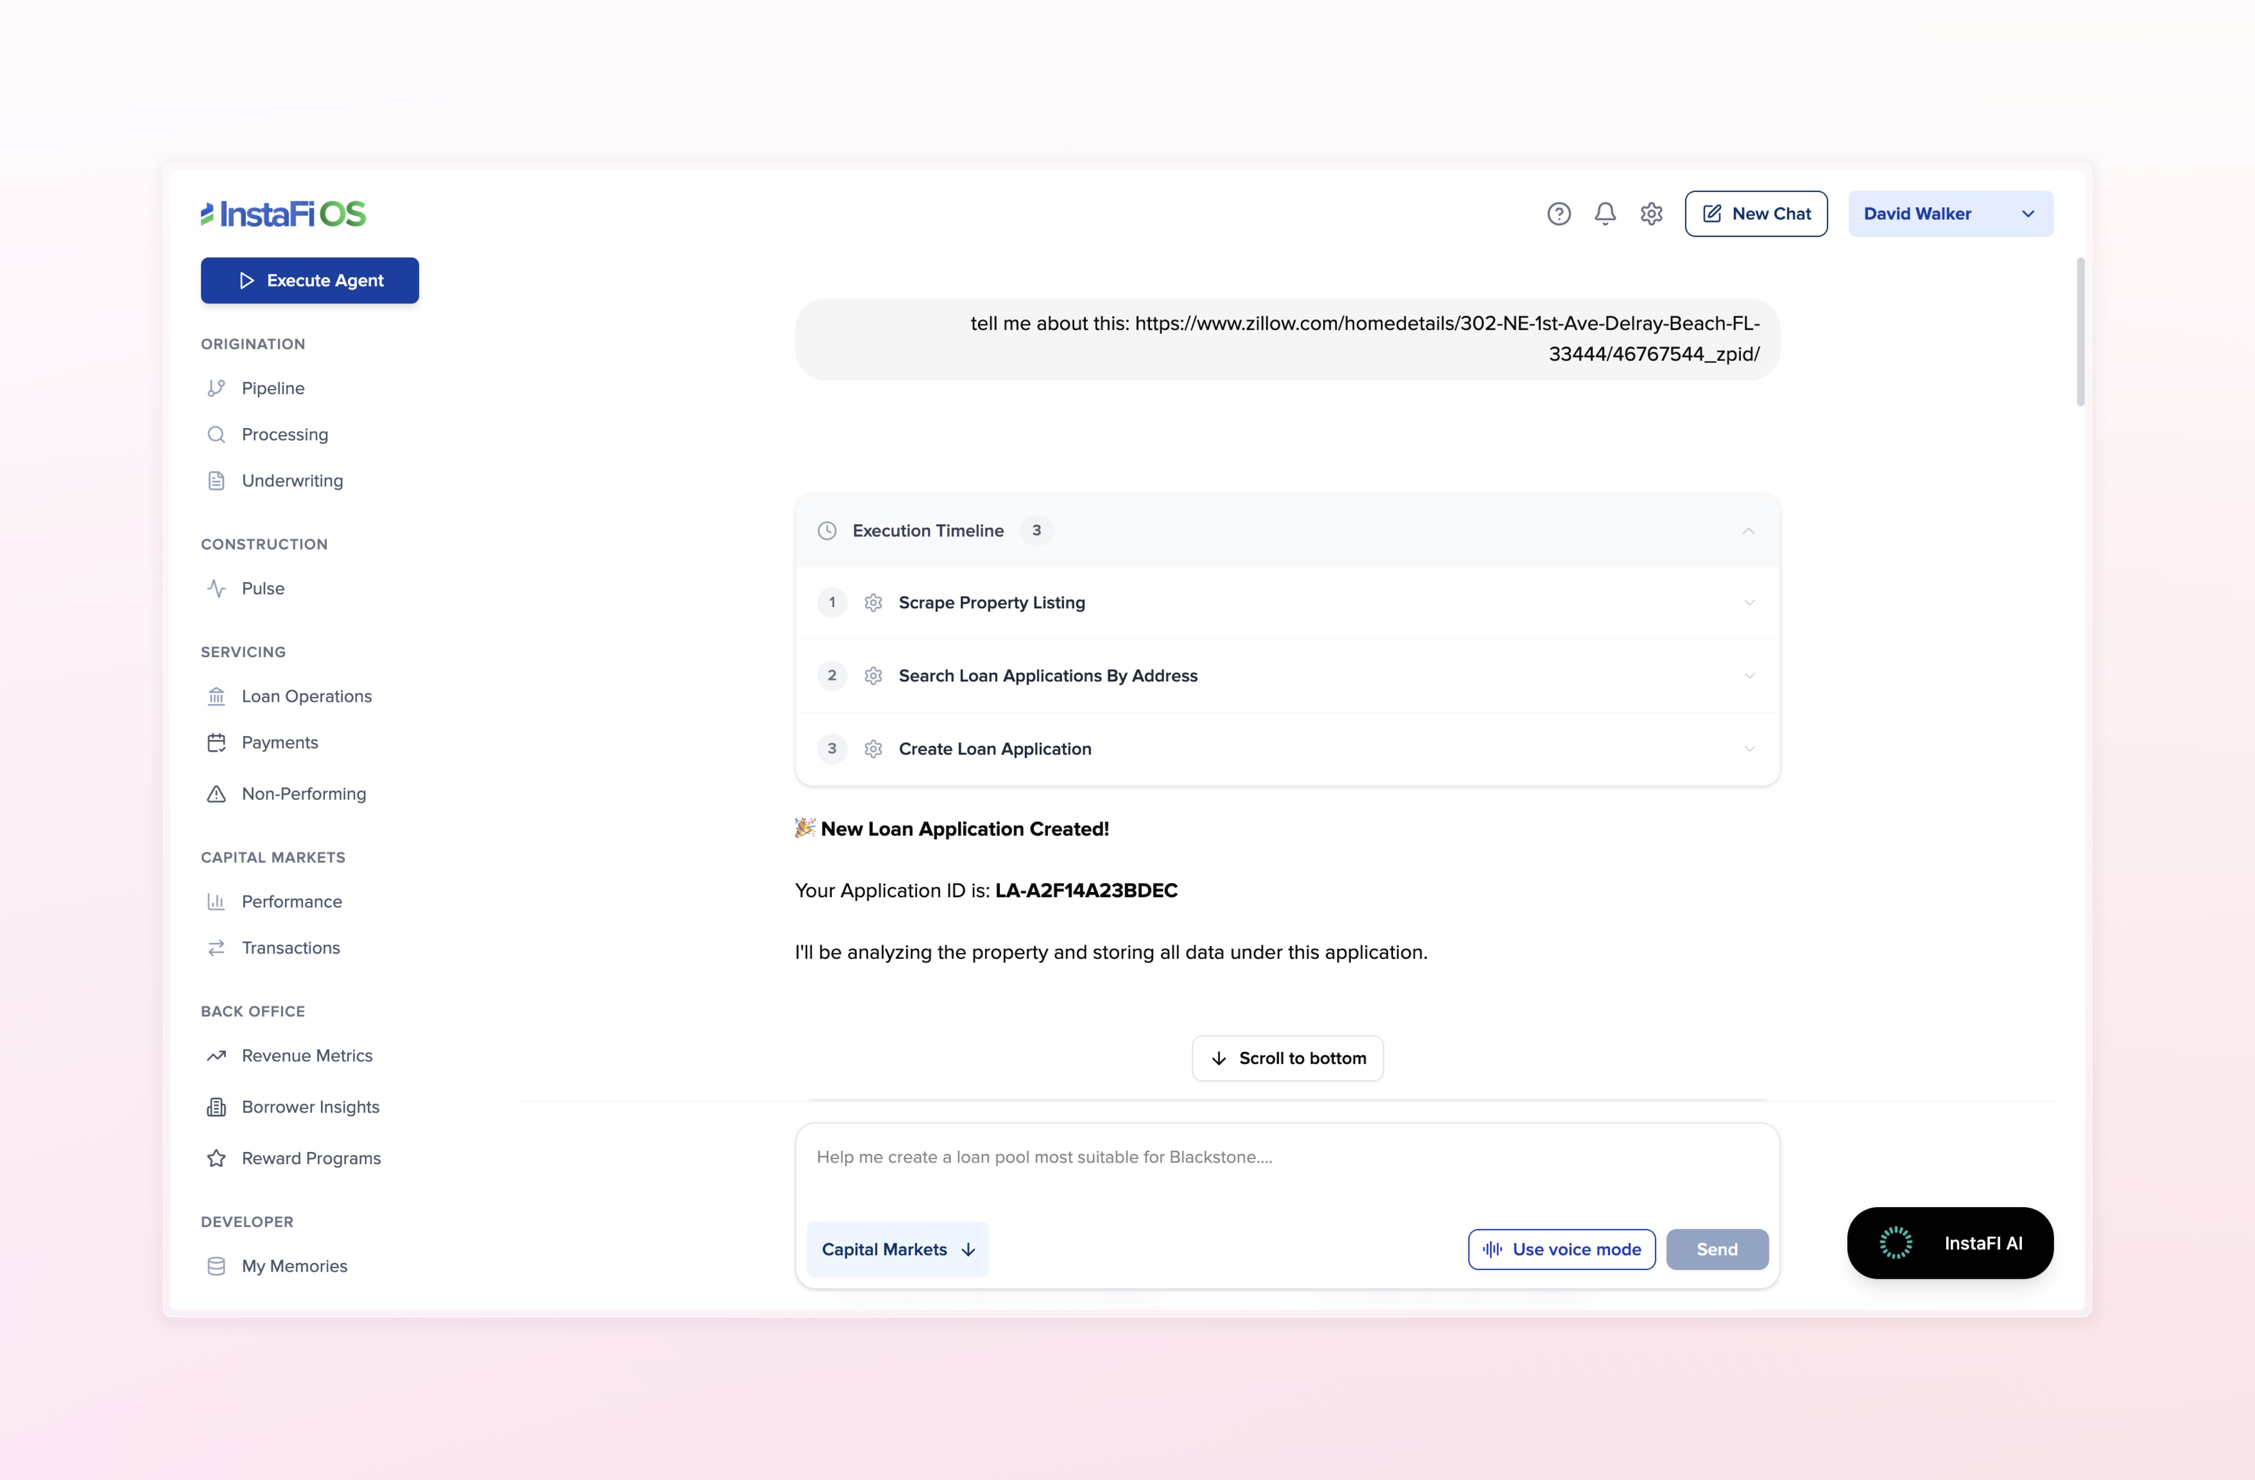Click the help question mark icon

[x=1559, y=213]
